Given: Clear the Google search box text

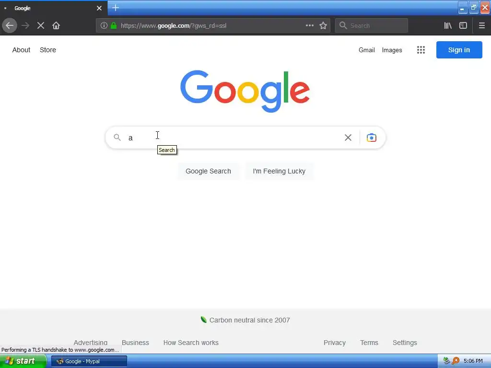Looking at the screenshot, I should (x=348, y=138).
